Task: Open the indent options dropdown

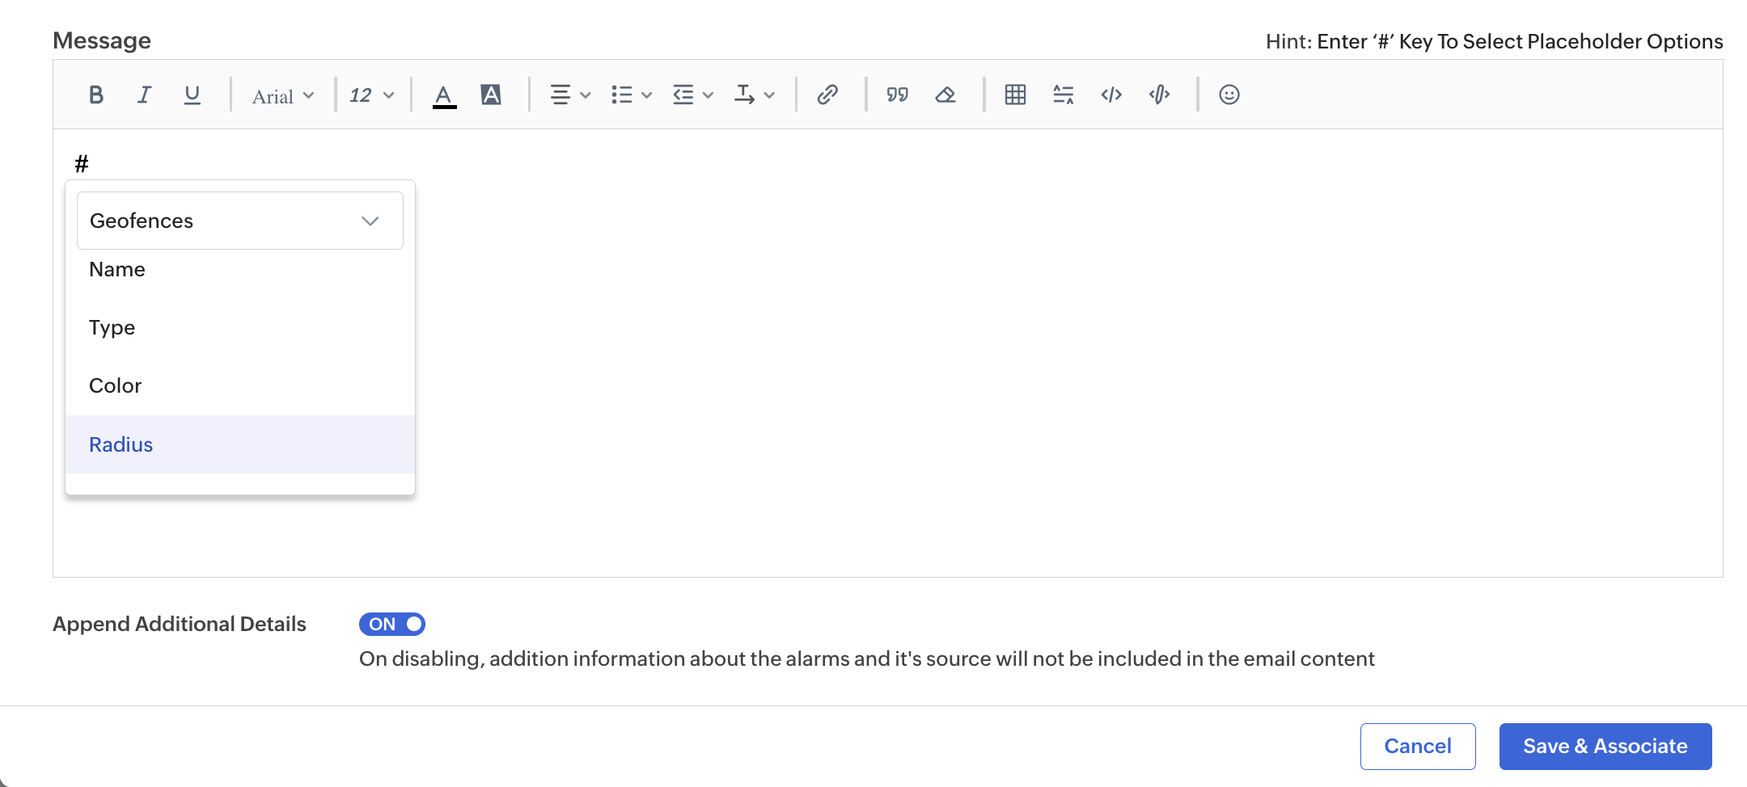Action: [693, 95]
